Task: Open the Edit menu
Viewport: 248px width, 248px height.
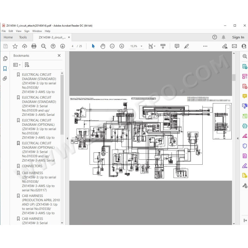Action: coord(11,31)
